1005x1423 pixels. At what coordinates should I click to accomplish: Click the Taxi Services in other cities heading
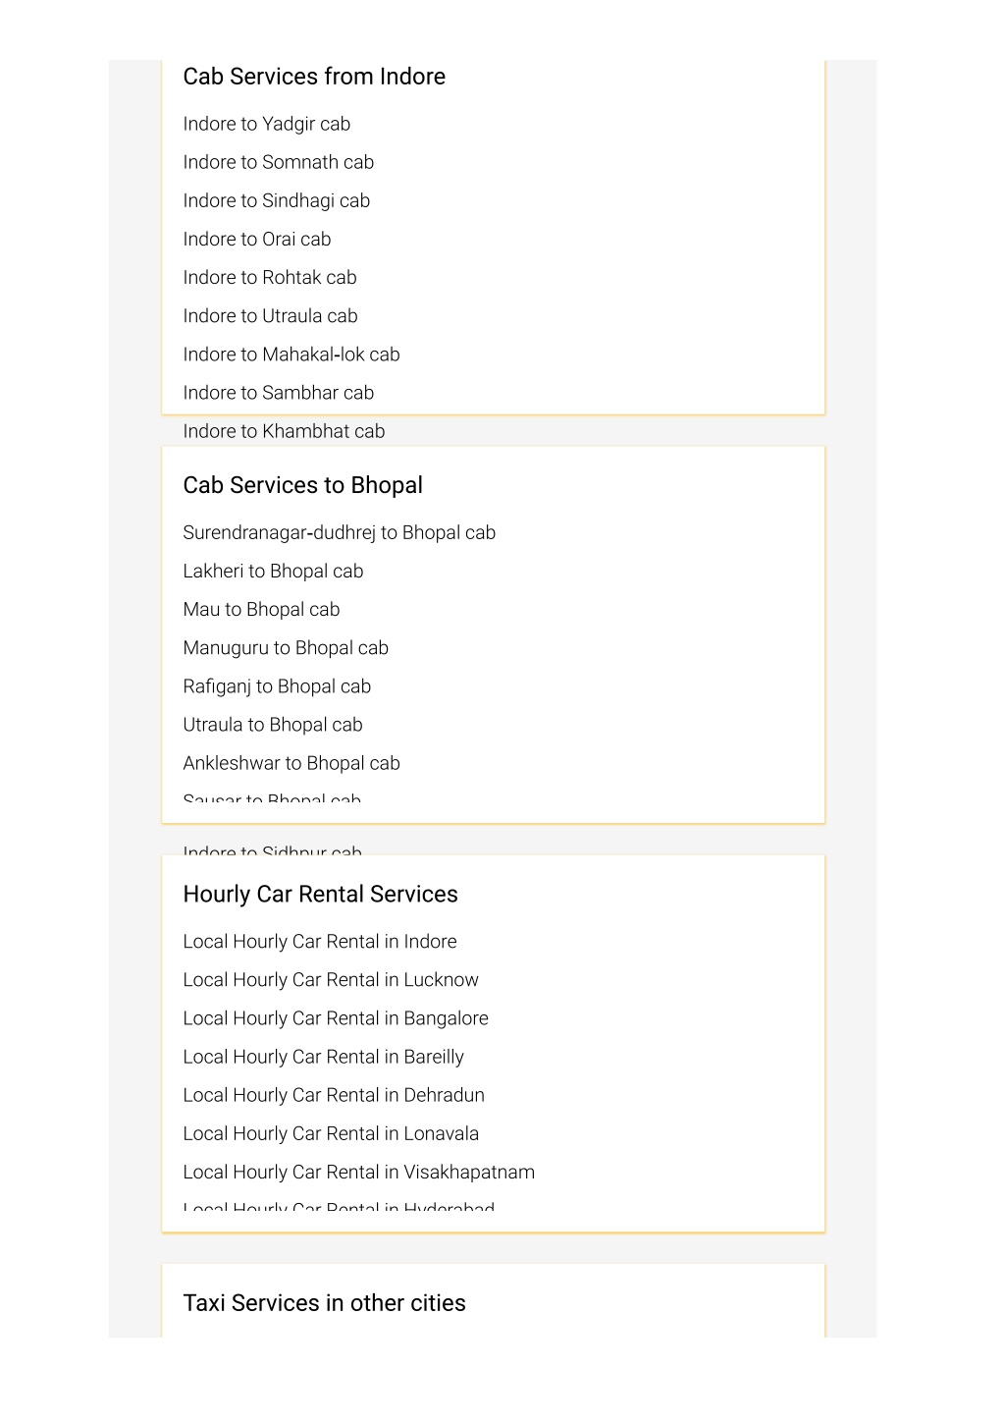tap(325, 1303)
